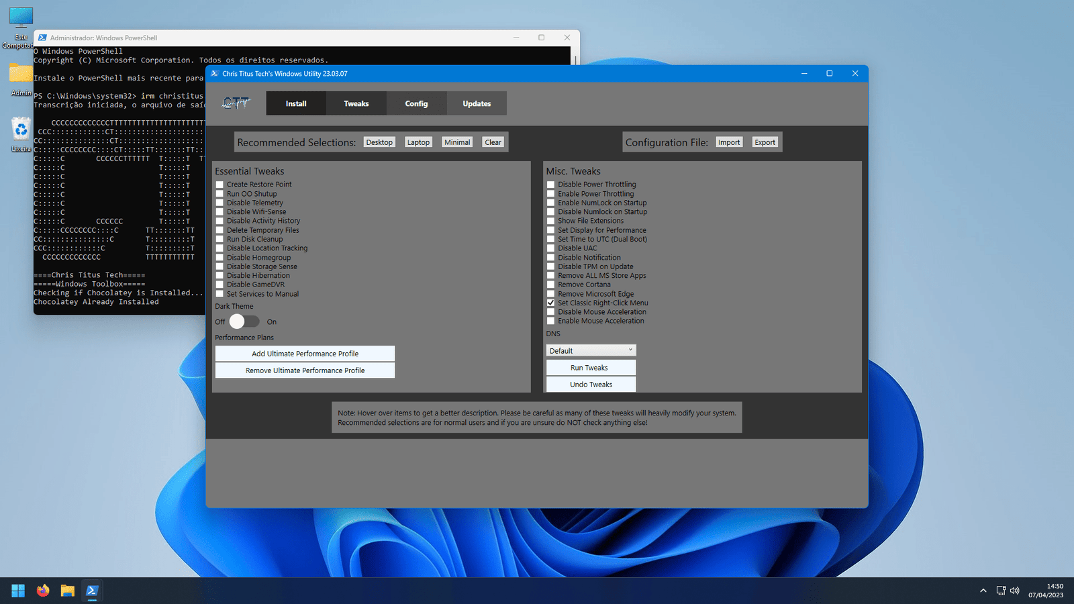Add Ultimate Performance Profile

coord(305,354)
